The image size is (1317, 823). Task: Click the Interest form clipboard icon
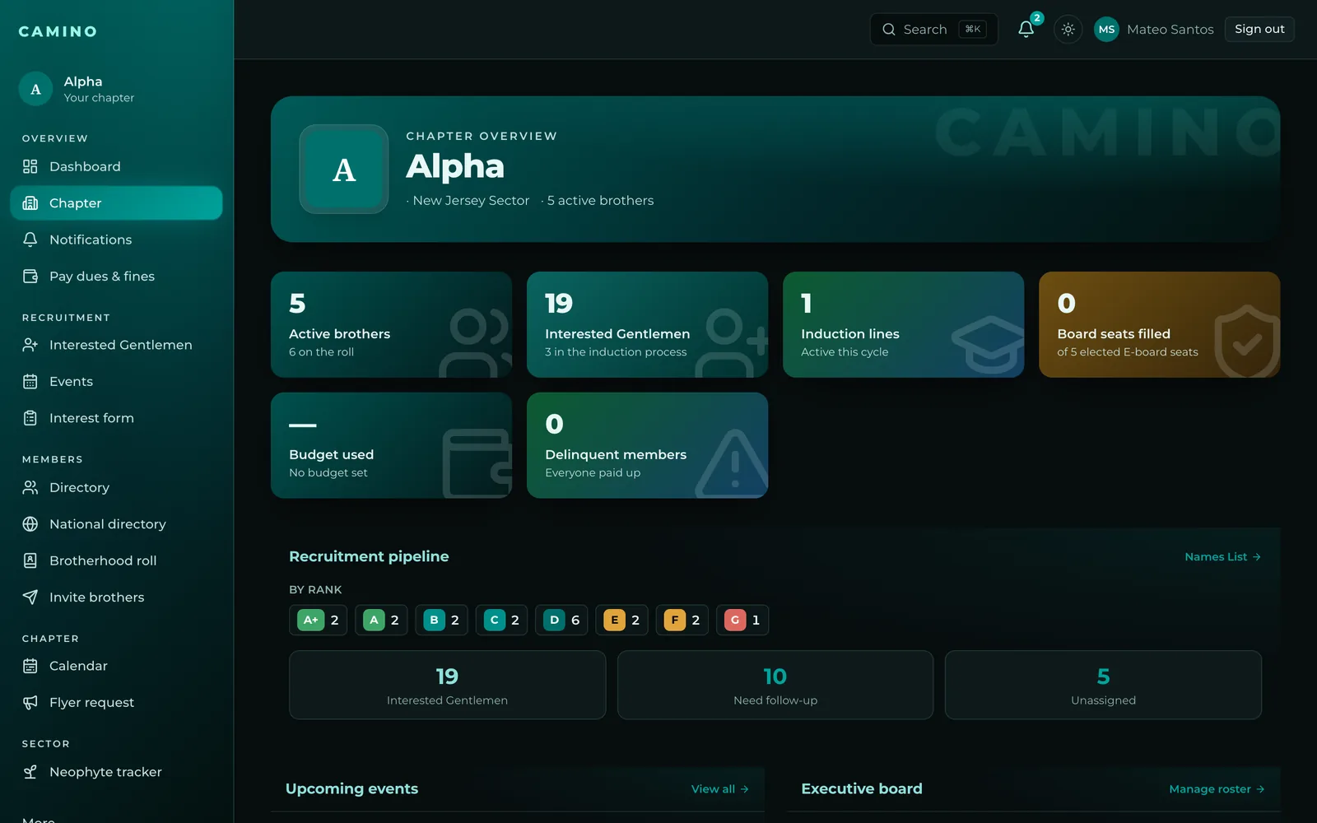coord(30,418)
